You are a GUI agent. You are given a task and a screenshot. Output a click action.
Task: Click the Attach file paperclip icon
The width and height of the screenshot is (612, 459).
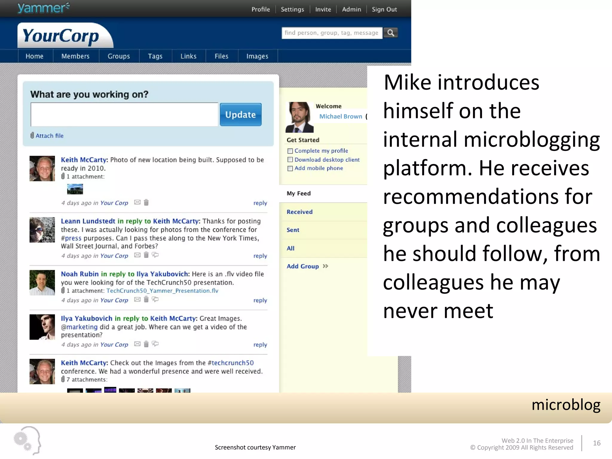32,136
